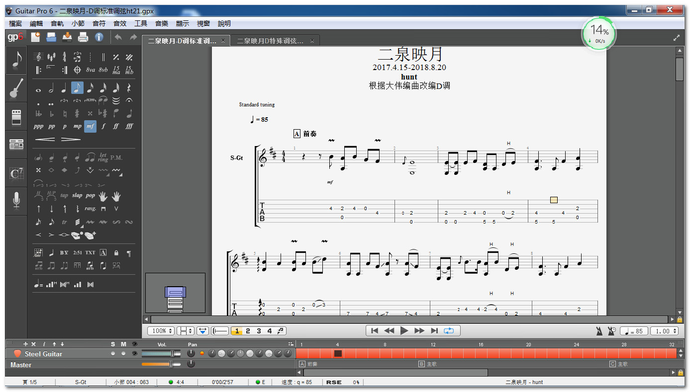Select the treble clef tool

38,57
